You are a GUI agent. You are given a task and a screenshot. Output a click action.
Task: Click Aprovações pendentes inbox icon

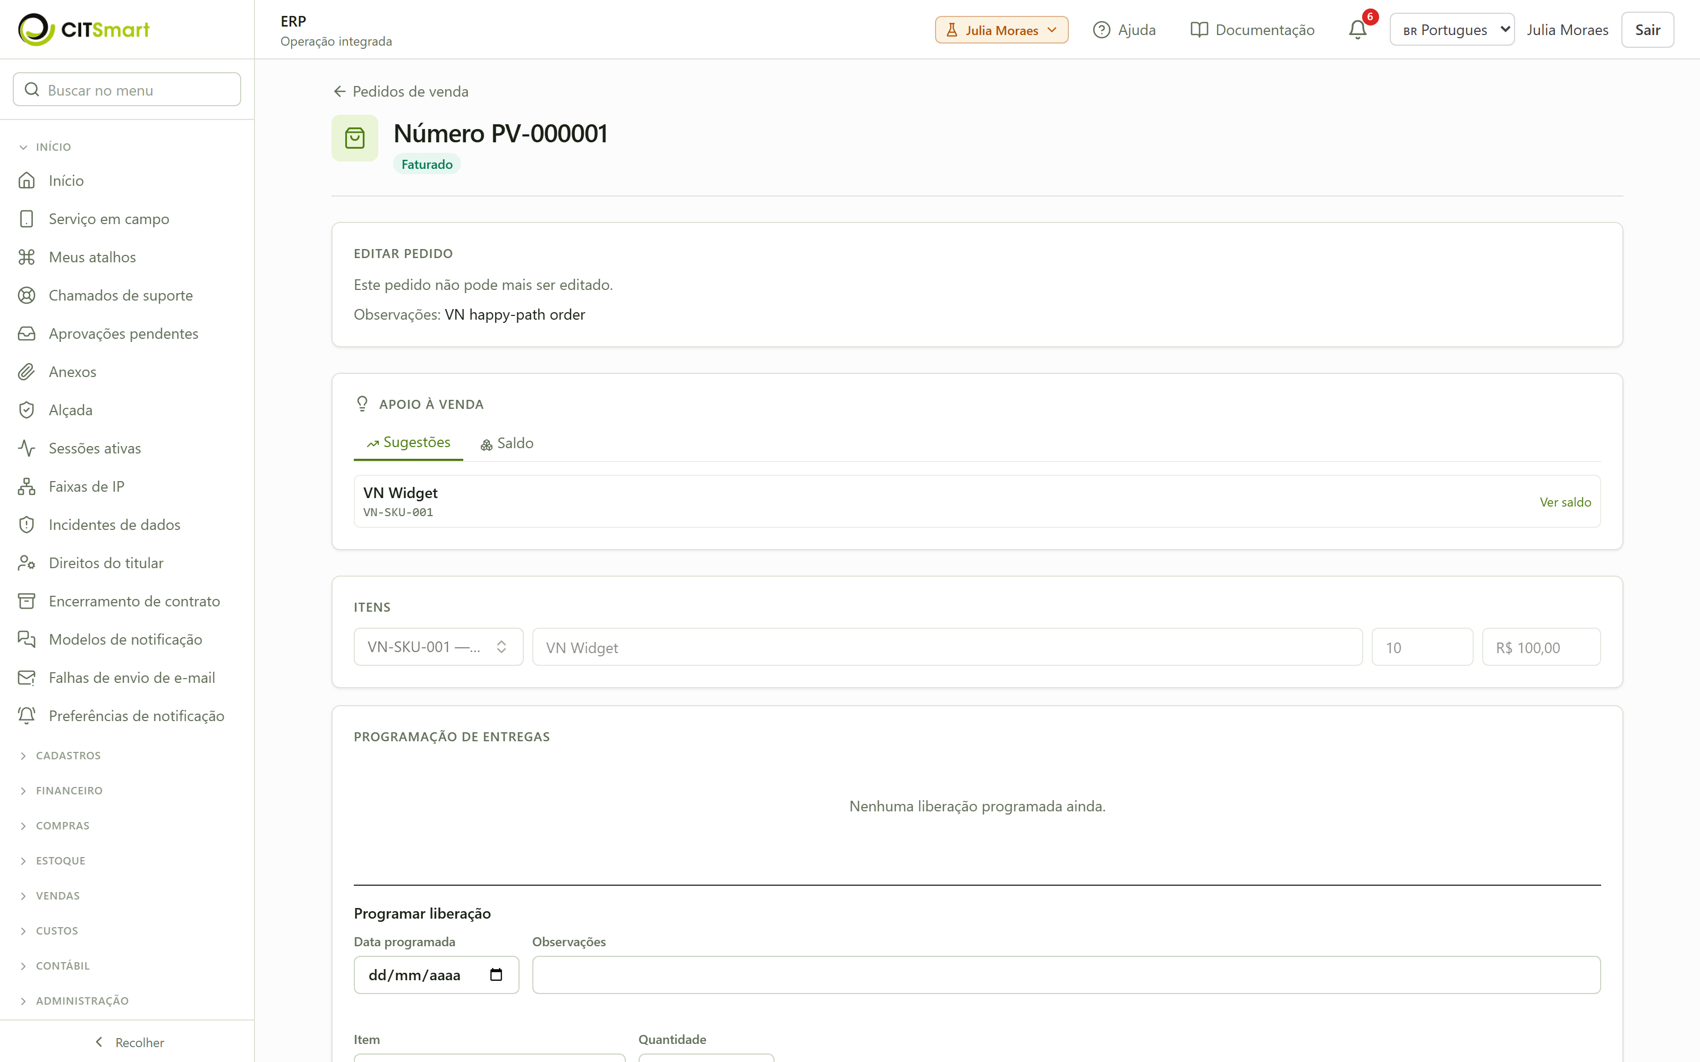pyautogui.click(x=27, y=333)
